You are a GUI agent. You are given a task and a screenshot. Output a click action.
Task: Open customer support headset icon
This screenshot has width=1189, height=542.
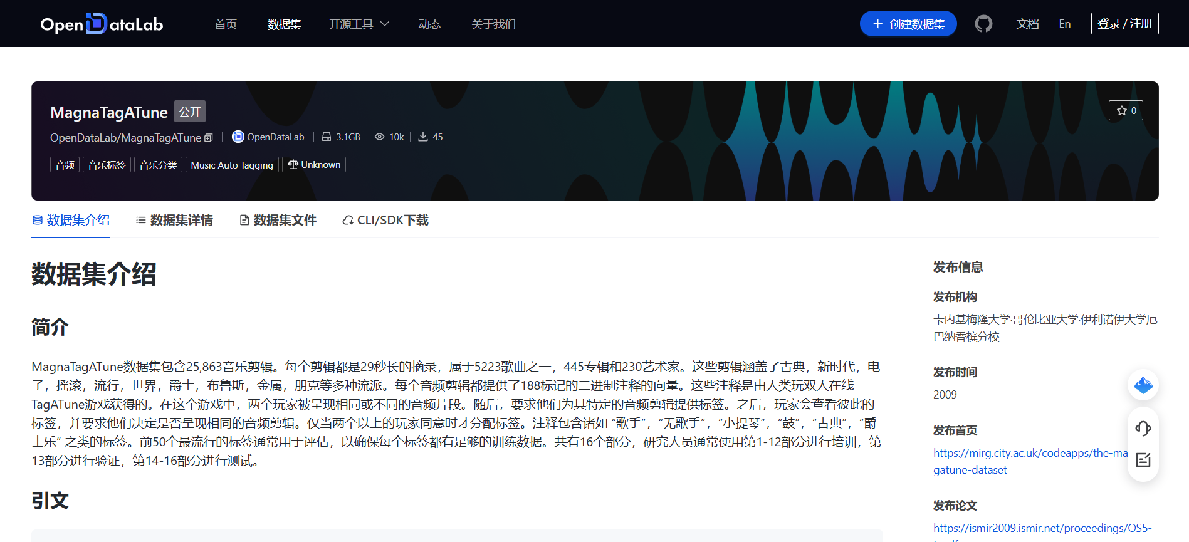pos(1143,429)
